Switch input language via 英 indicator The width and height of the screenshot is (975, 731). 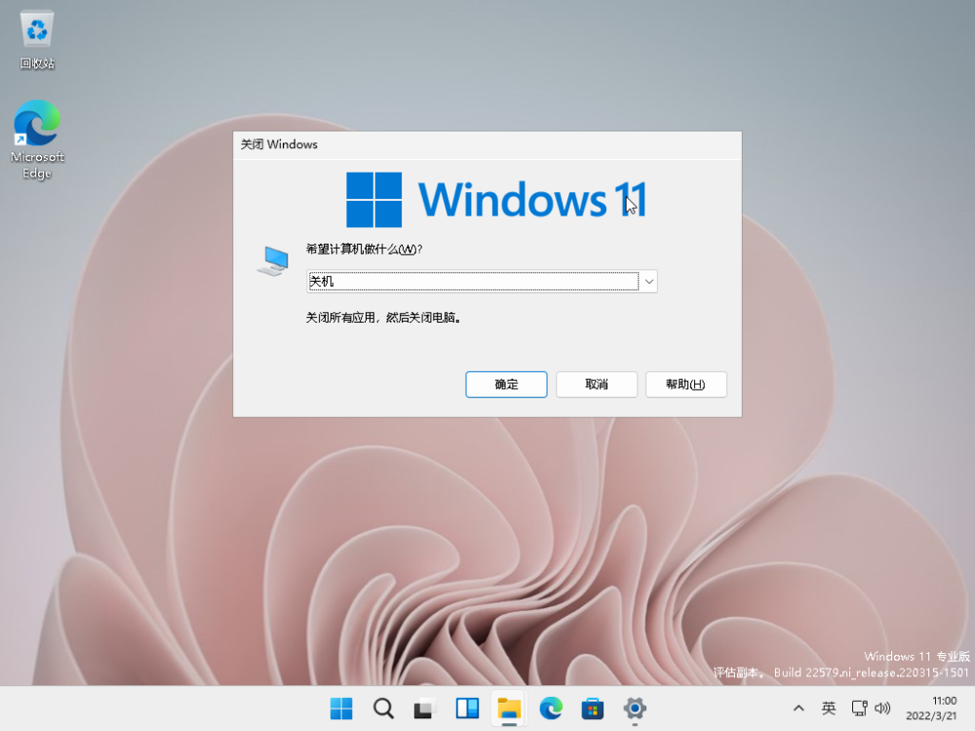coord(829,708)
